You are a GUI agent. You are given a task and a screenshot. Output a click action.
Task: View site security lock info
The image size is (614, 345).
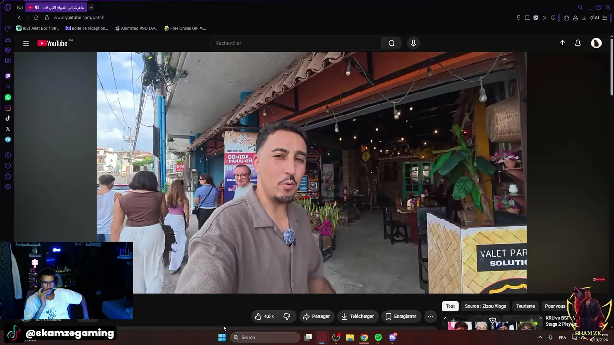47,18
